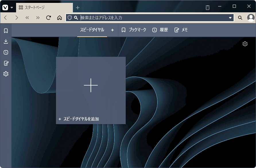This screenshot has height=168, width=256.
Task: Open the Notes panel in the sidebar
Action: (6, 63)
